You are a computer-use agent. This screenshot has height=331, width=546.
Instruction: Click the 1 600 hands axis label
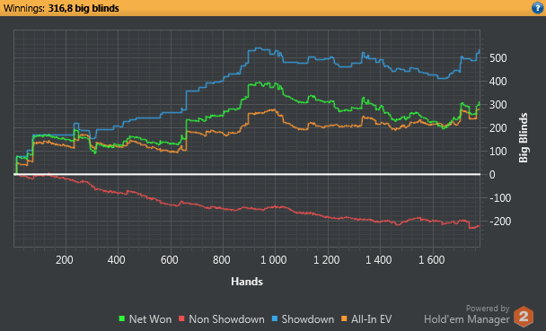point(431,260)
